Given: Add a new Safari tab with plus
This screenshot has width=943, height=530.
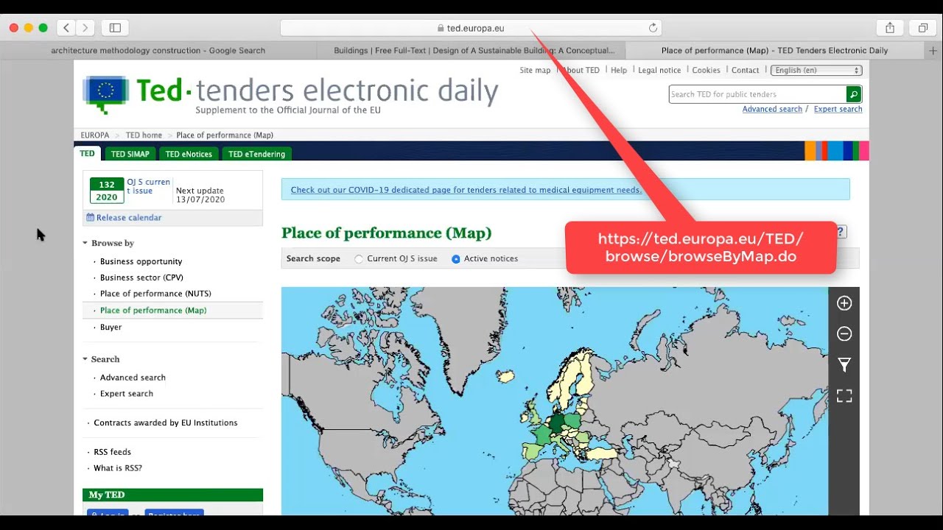Looking at the screenshot, I should click(934, 51).
